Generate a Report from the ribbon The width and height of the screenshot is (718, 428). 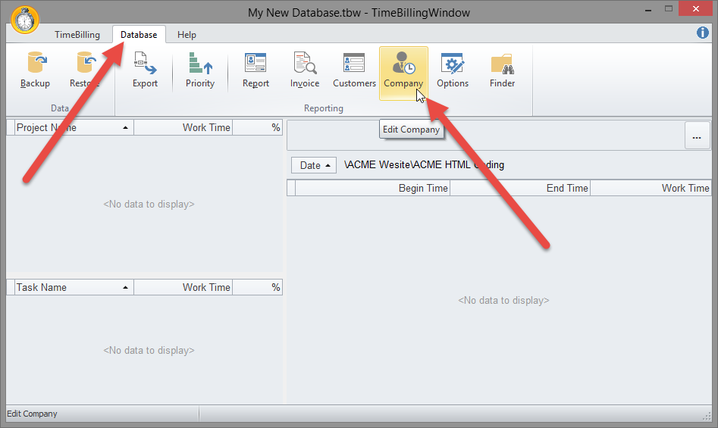256,70
